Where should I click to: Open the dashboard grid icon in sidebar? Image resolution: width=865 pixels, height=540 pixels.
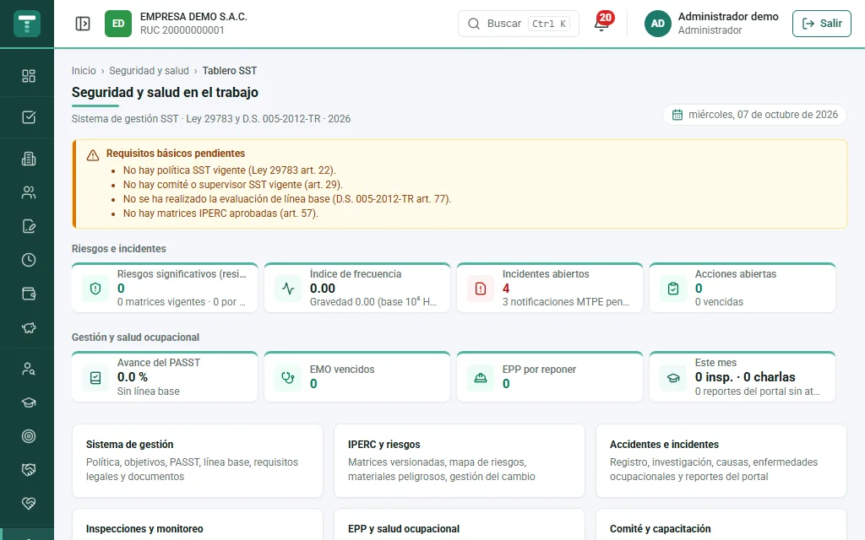click(29, 76)
